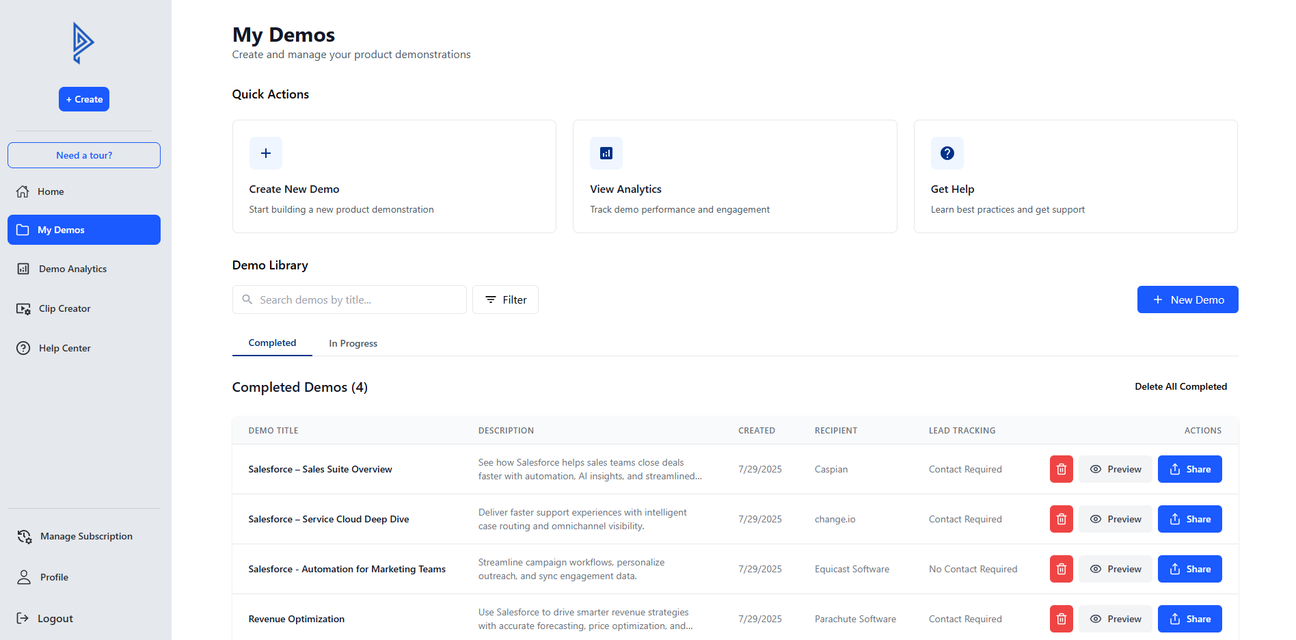Click the CREATED column header

(x=757, y=431)
